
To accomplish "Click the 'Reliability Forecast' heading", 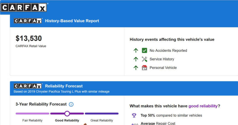I will coord(64,86).
